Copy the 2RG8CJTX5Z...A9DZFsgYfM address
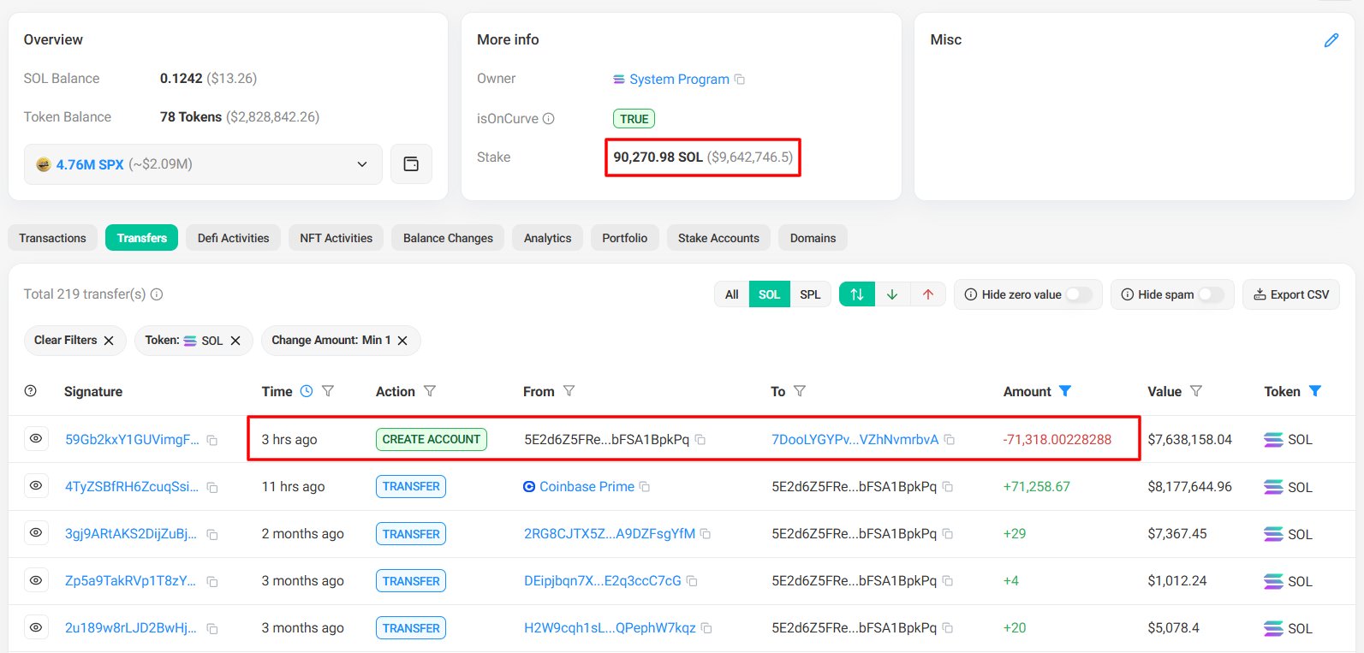Screen dimensions: 1364x653 (706, 534)
